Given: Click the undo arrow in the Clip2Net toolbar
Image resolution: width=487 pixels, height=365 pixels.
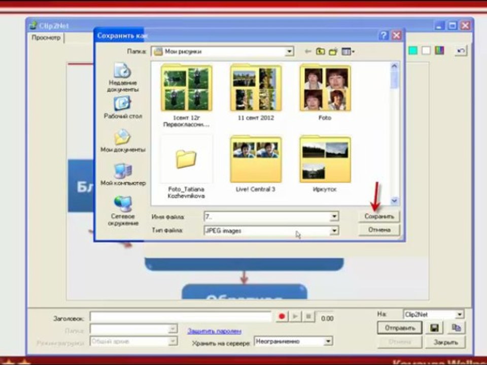Looking at the screenshot, I should (461, 51).
